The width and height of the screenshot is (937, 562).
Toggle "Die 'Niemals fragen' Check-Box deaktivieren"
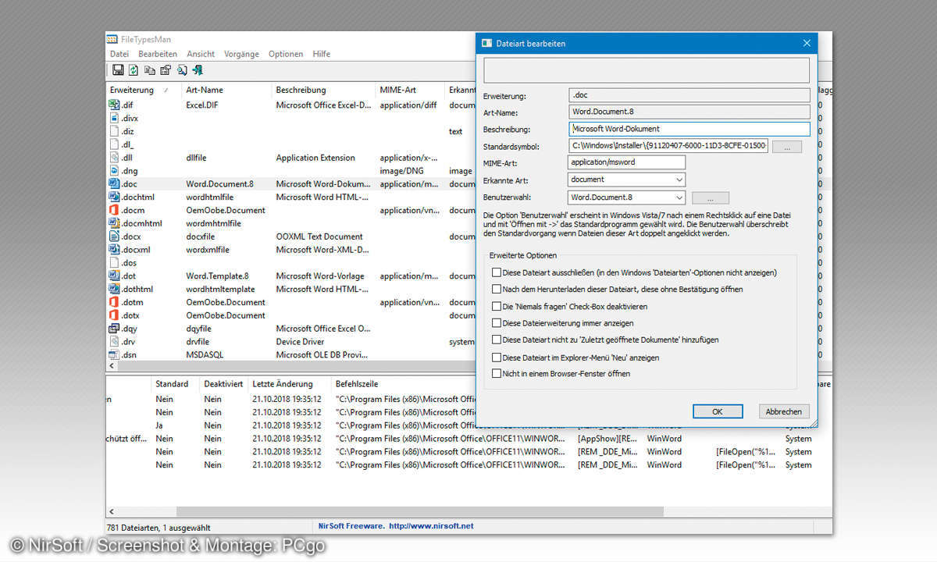pyautogui.click(x=497, y=306)
